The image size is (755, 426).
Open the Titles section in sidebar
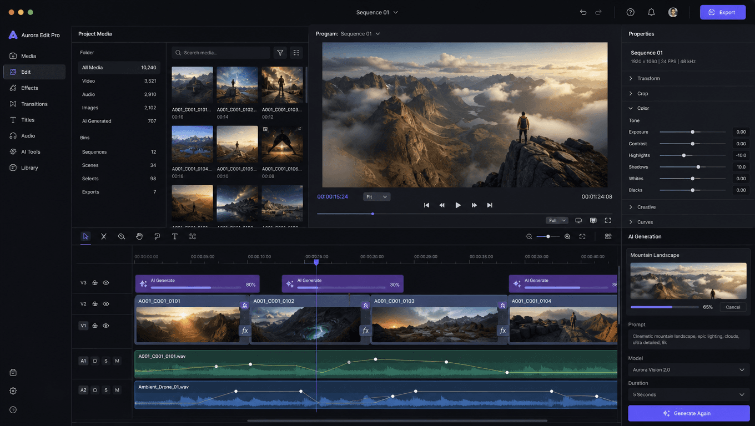(34, 120)
